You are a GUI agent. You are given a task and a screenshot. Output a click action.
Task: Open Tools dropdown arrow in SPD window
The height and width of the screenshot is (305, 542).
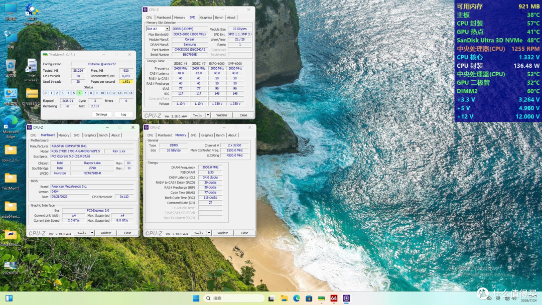click(x=208, y=115)
